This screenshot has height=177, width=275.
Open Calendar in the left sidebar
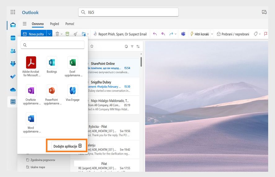[13, 38]
